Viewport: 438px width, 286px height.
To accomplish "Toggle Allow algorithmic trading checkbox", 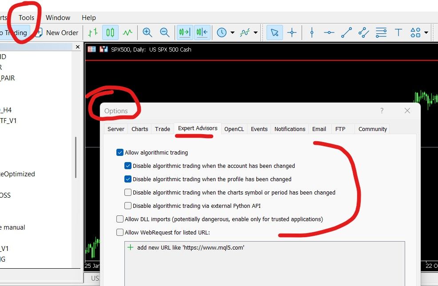I will pyautogui.click(x=120, y=152).
